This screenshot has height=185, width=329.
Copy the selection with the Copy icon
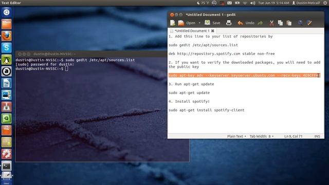[280, 23]
